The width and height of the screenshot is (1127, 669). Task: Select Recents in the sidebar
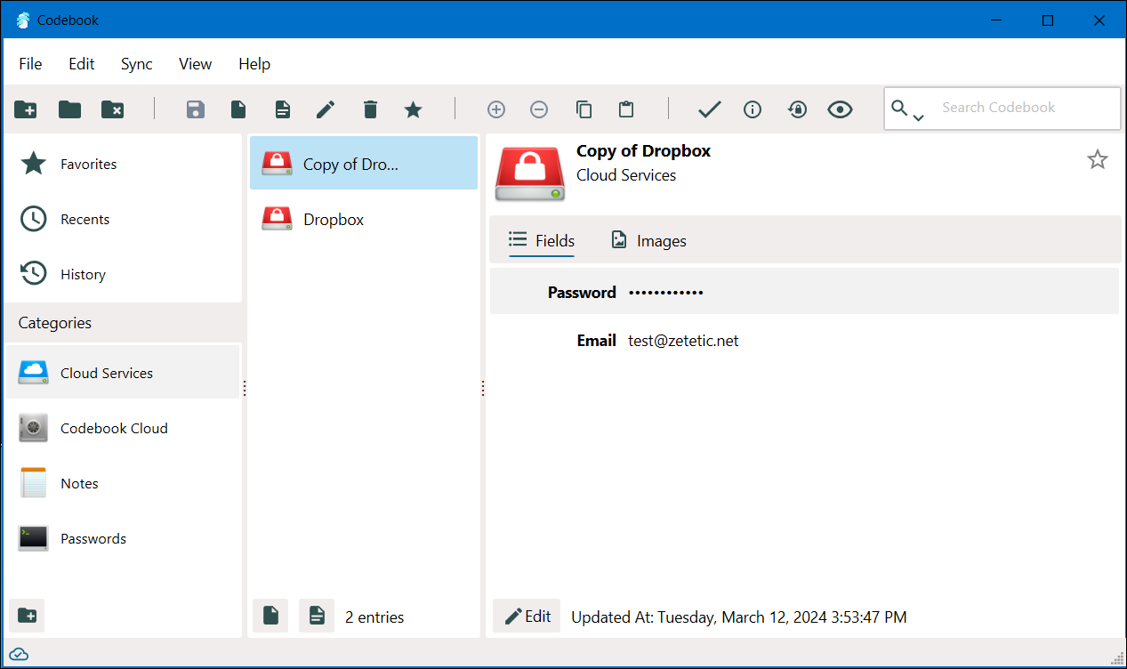(x=123, y=219)
